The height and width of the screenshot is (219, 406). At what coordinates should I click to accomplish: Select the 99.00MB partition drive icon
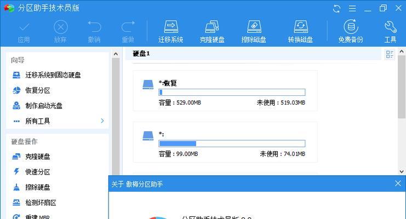coord(148,136)
